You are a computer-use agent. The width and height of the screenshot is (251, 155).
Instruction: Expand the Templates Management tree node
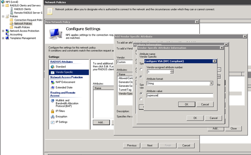click(x=3, y=38)
